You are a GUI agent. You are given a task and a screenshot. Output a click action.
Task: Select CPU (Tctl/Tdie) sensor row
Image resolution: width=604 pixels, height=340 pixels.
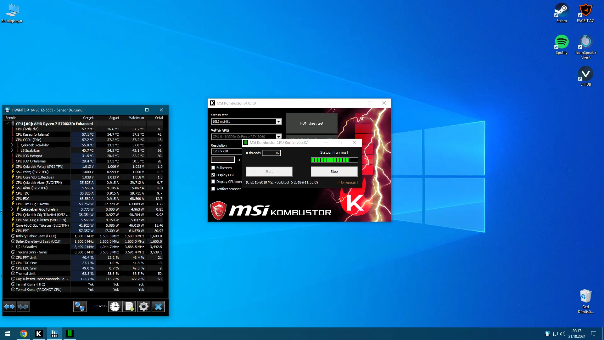[83, 129]
